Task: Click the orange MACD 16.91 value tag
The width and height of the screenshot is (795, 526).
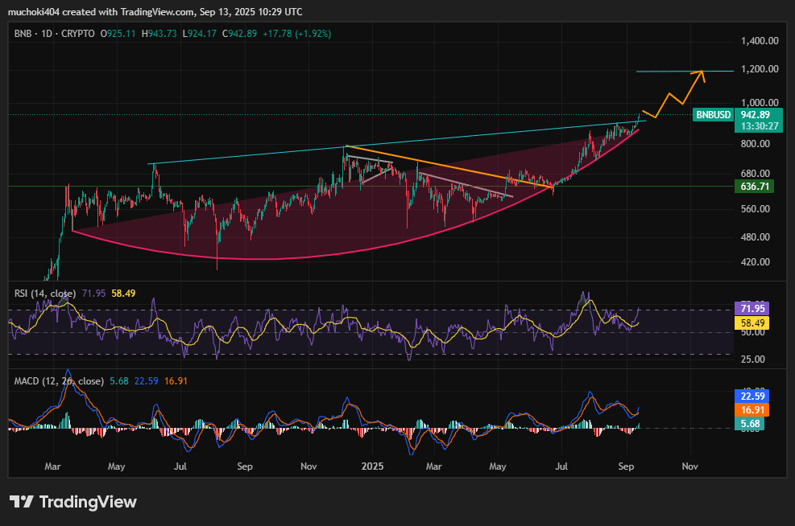Action: pos(756,409)
